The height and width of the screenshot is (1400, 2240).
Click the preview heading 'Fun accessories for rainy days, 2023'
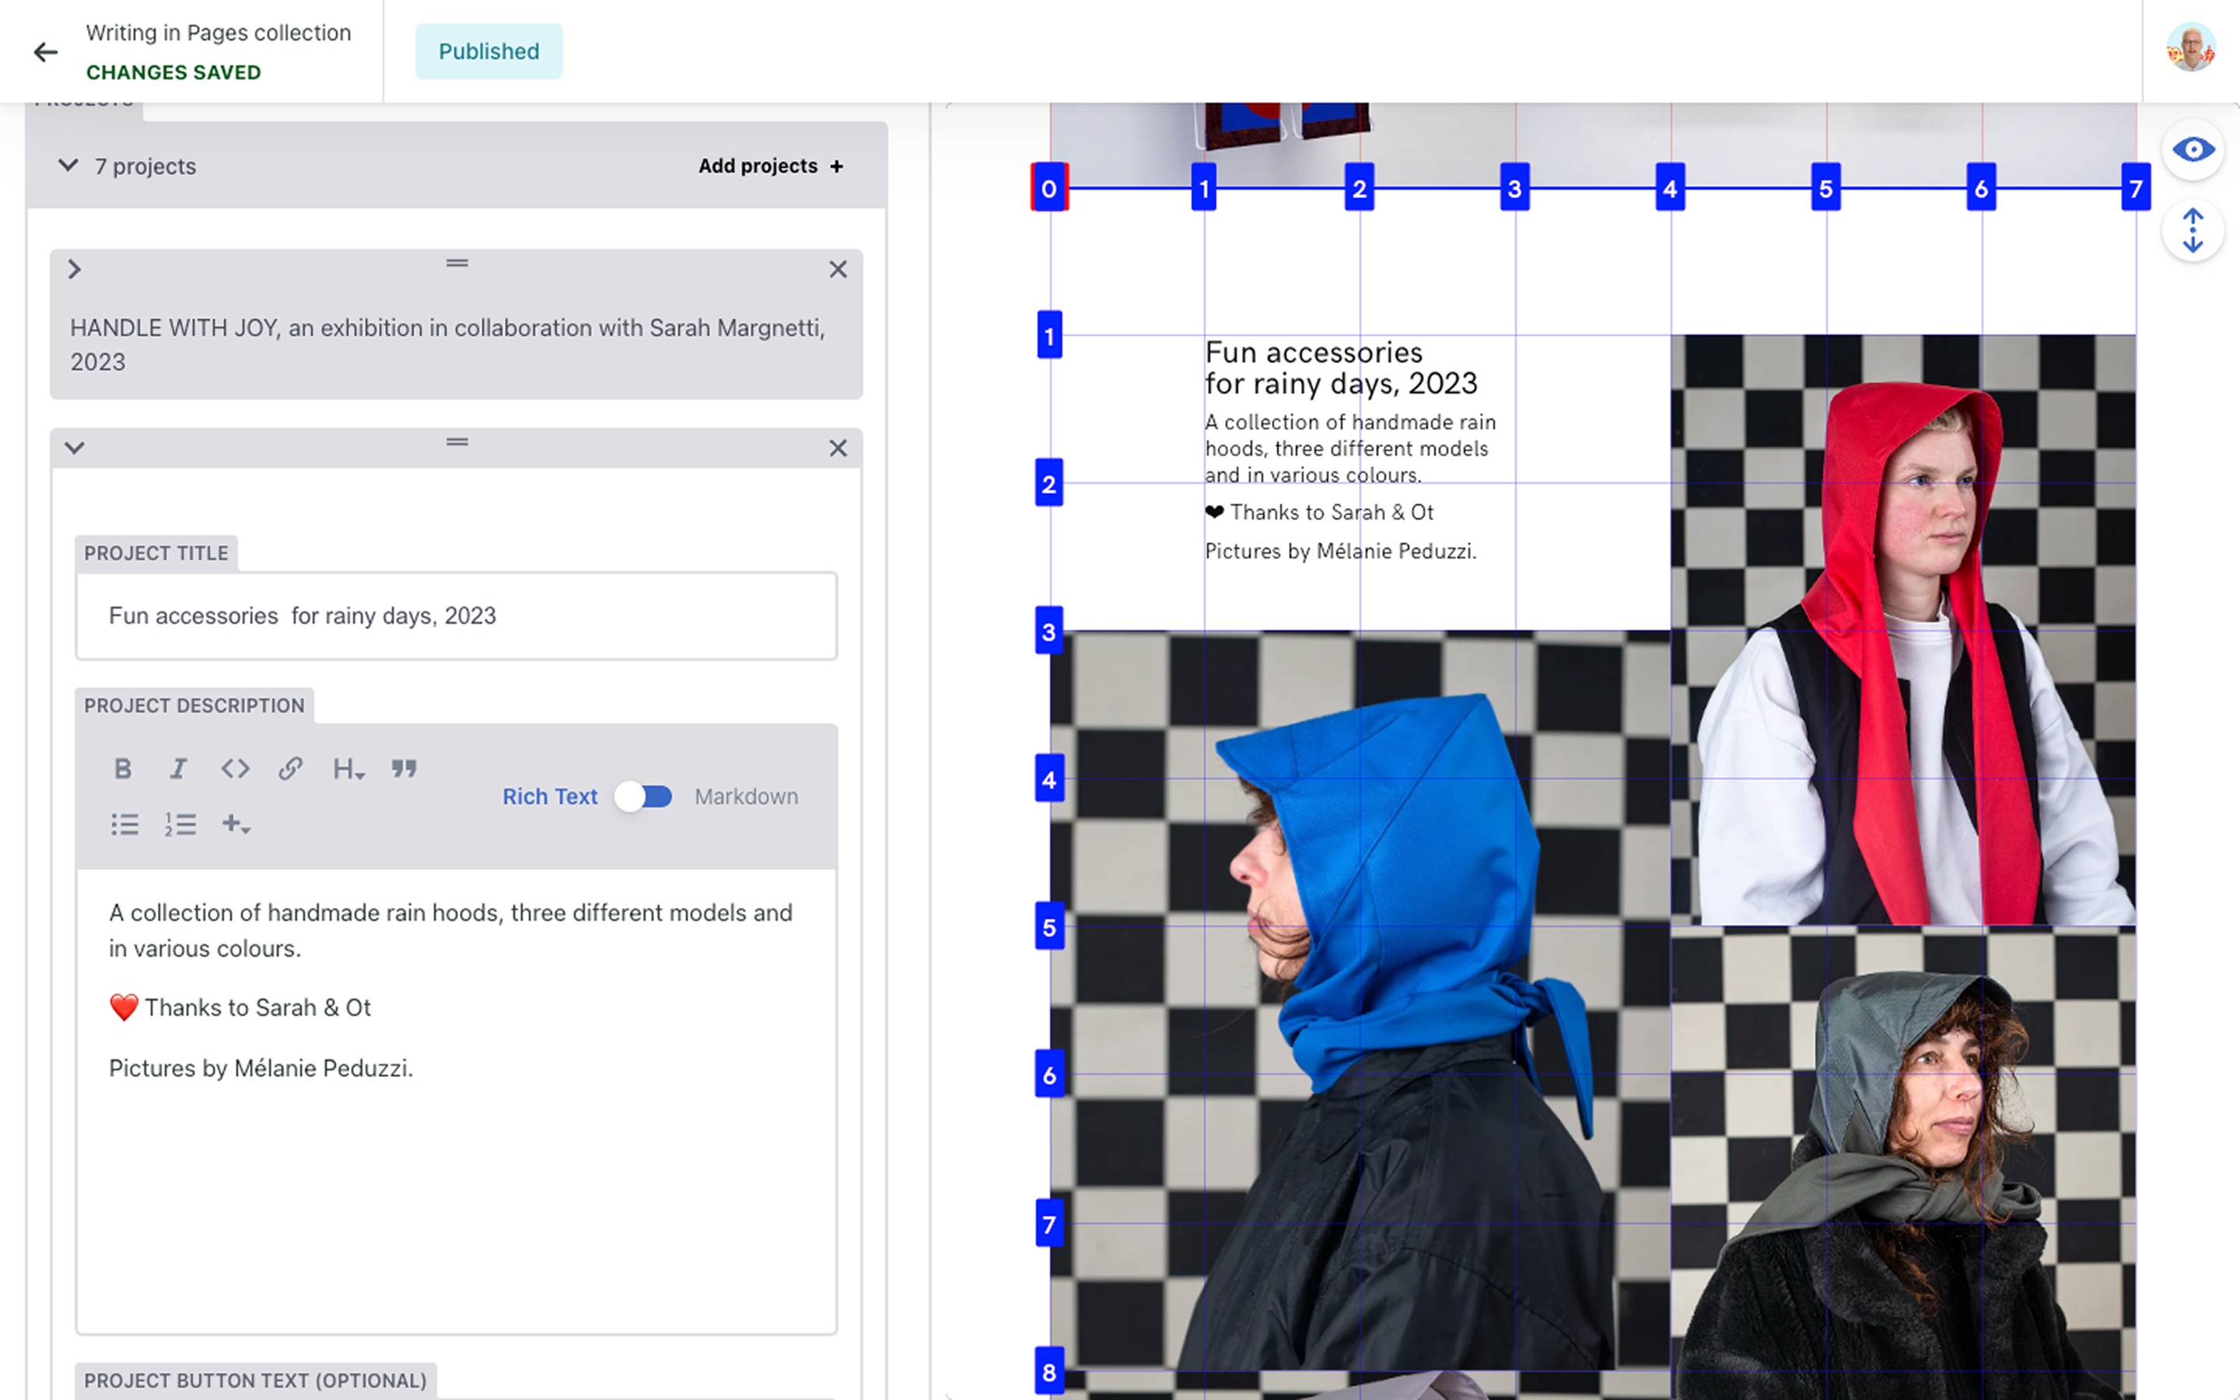(x=1341, y=368)
